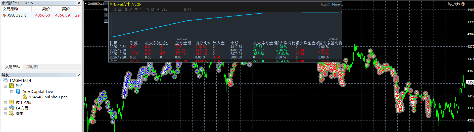This screenshot has height=132, width=474.
Task: Click the TMGM MT4 root icon
Action: pos(5,80)
